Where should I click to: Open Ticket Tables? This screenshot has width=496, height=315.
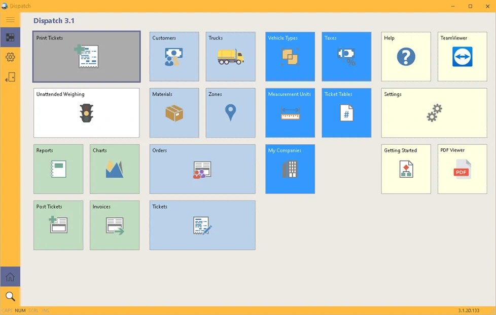[x=346, y=112]
